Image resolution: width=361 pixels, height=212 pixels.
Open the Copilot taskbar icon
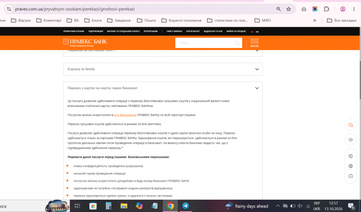139,206
